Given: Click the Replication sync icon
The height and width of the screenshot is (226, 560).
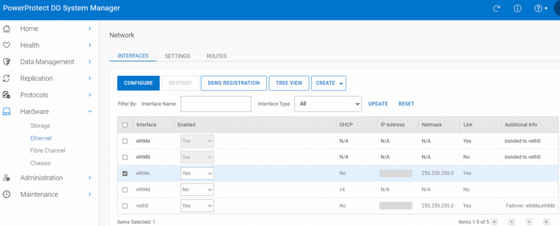Looking at the screenshot, I should click(x=7, y=78).
